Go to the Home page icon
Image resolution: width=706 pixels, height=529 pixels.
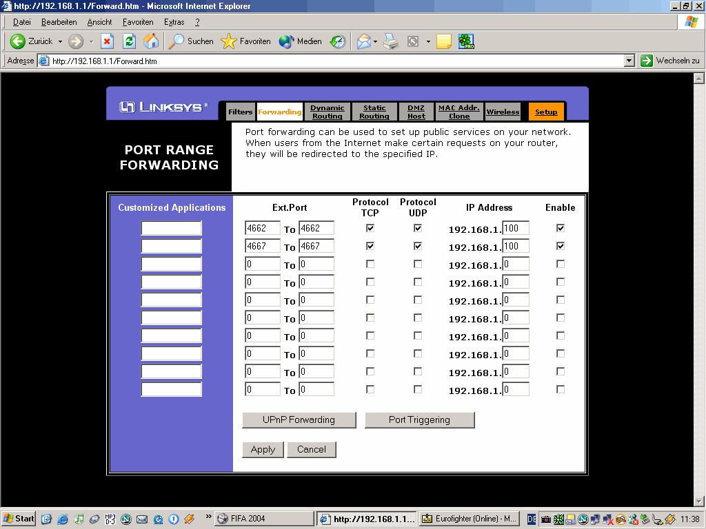click(x=151, y=41)
